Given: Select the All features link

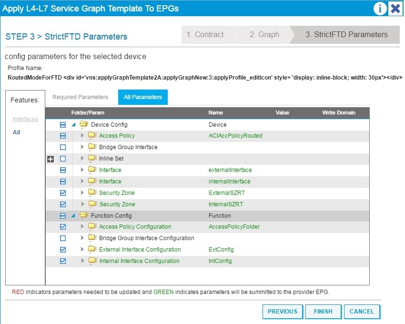Looking at the screenshot, I should click(x=17, y=132).
